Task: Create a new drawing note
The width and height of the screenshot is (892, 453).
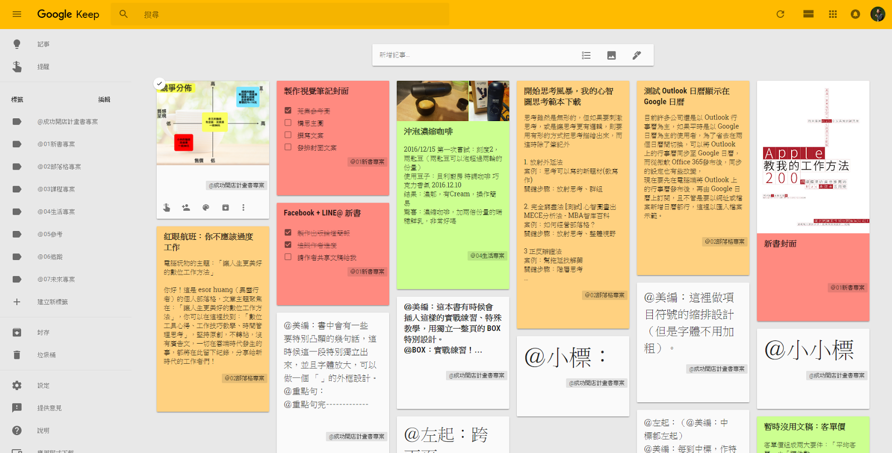Action: [637, 55]
